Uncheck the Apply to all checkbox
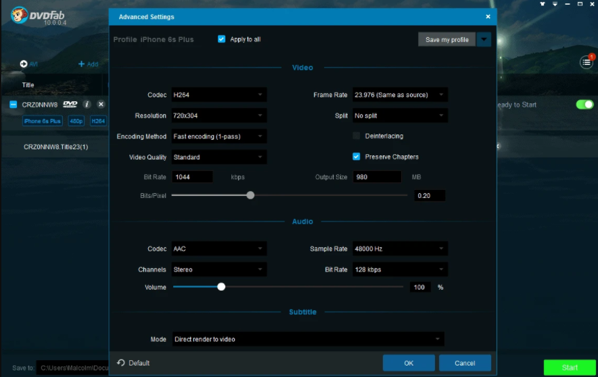The height and width of the screenshot is (377, 598). (221, 39)
